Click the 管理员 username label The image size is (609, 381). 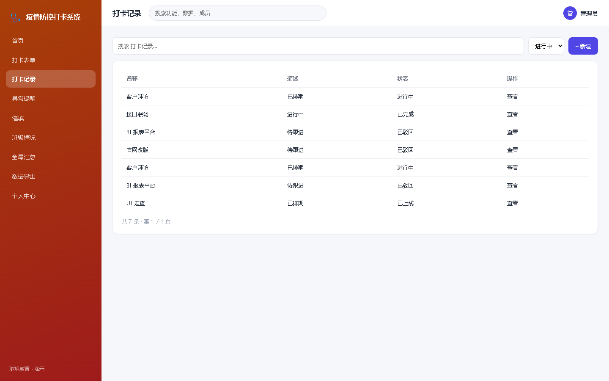click(x=589, y=14)
